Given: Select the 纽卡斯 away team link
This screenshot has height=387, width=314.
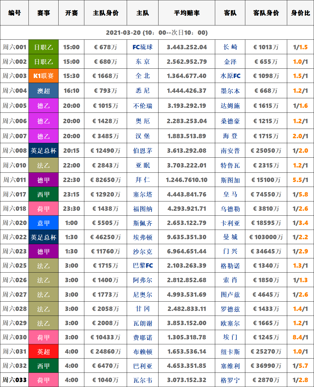Looking at the screenshot, I should [230, 352].
